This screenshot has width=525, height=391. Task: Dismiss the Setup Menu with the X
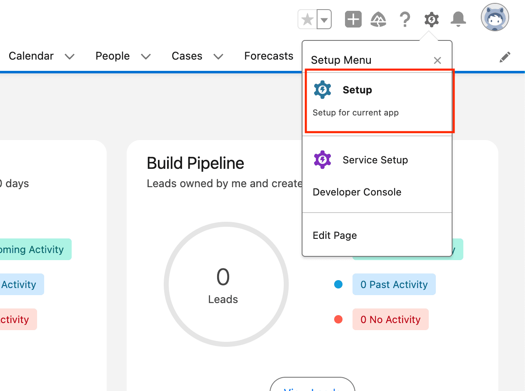(437, 60)
